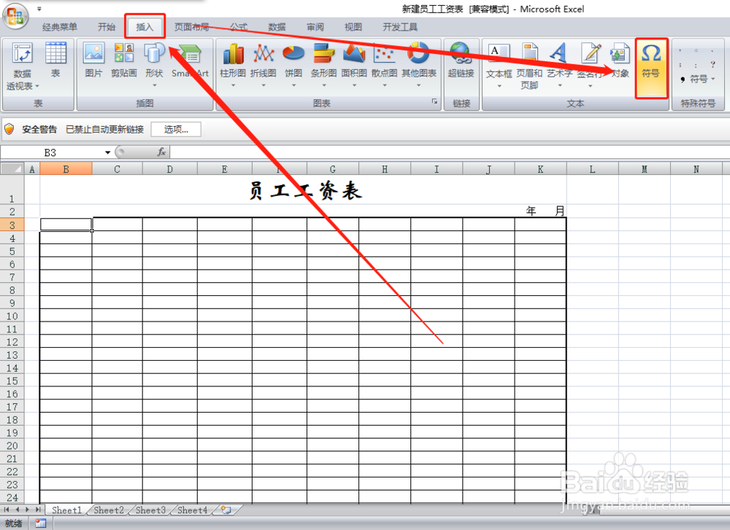Select column G header
The image size is (730, 530).
point(332,168)
